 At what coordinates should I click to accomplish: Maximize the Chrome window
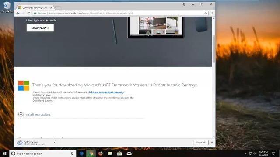point(202,4)
